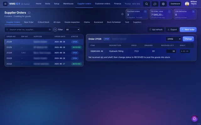Click the OPEN badge beside Order 21126 title
Image resolution: width=201 pixels, height=125 pixels.
107,39
